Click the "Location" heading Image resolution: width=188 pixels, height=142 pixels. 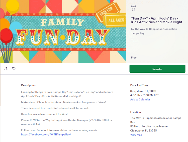click(x=135, y=112)
